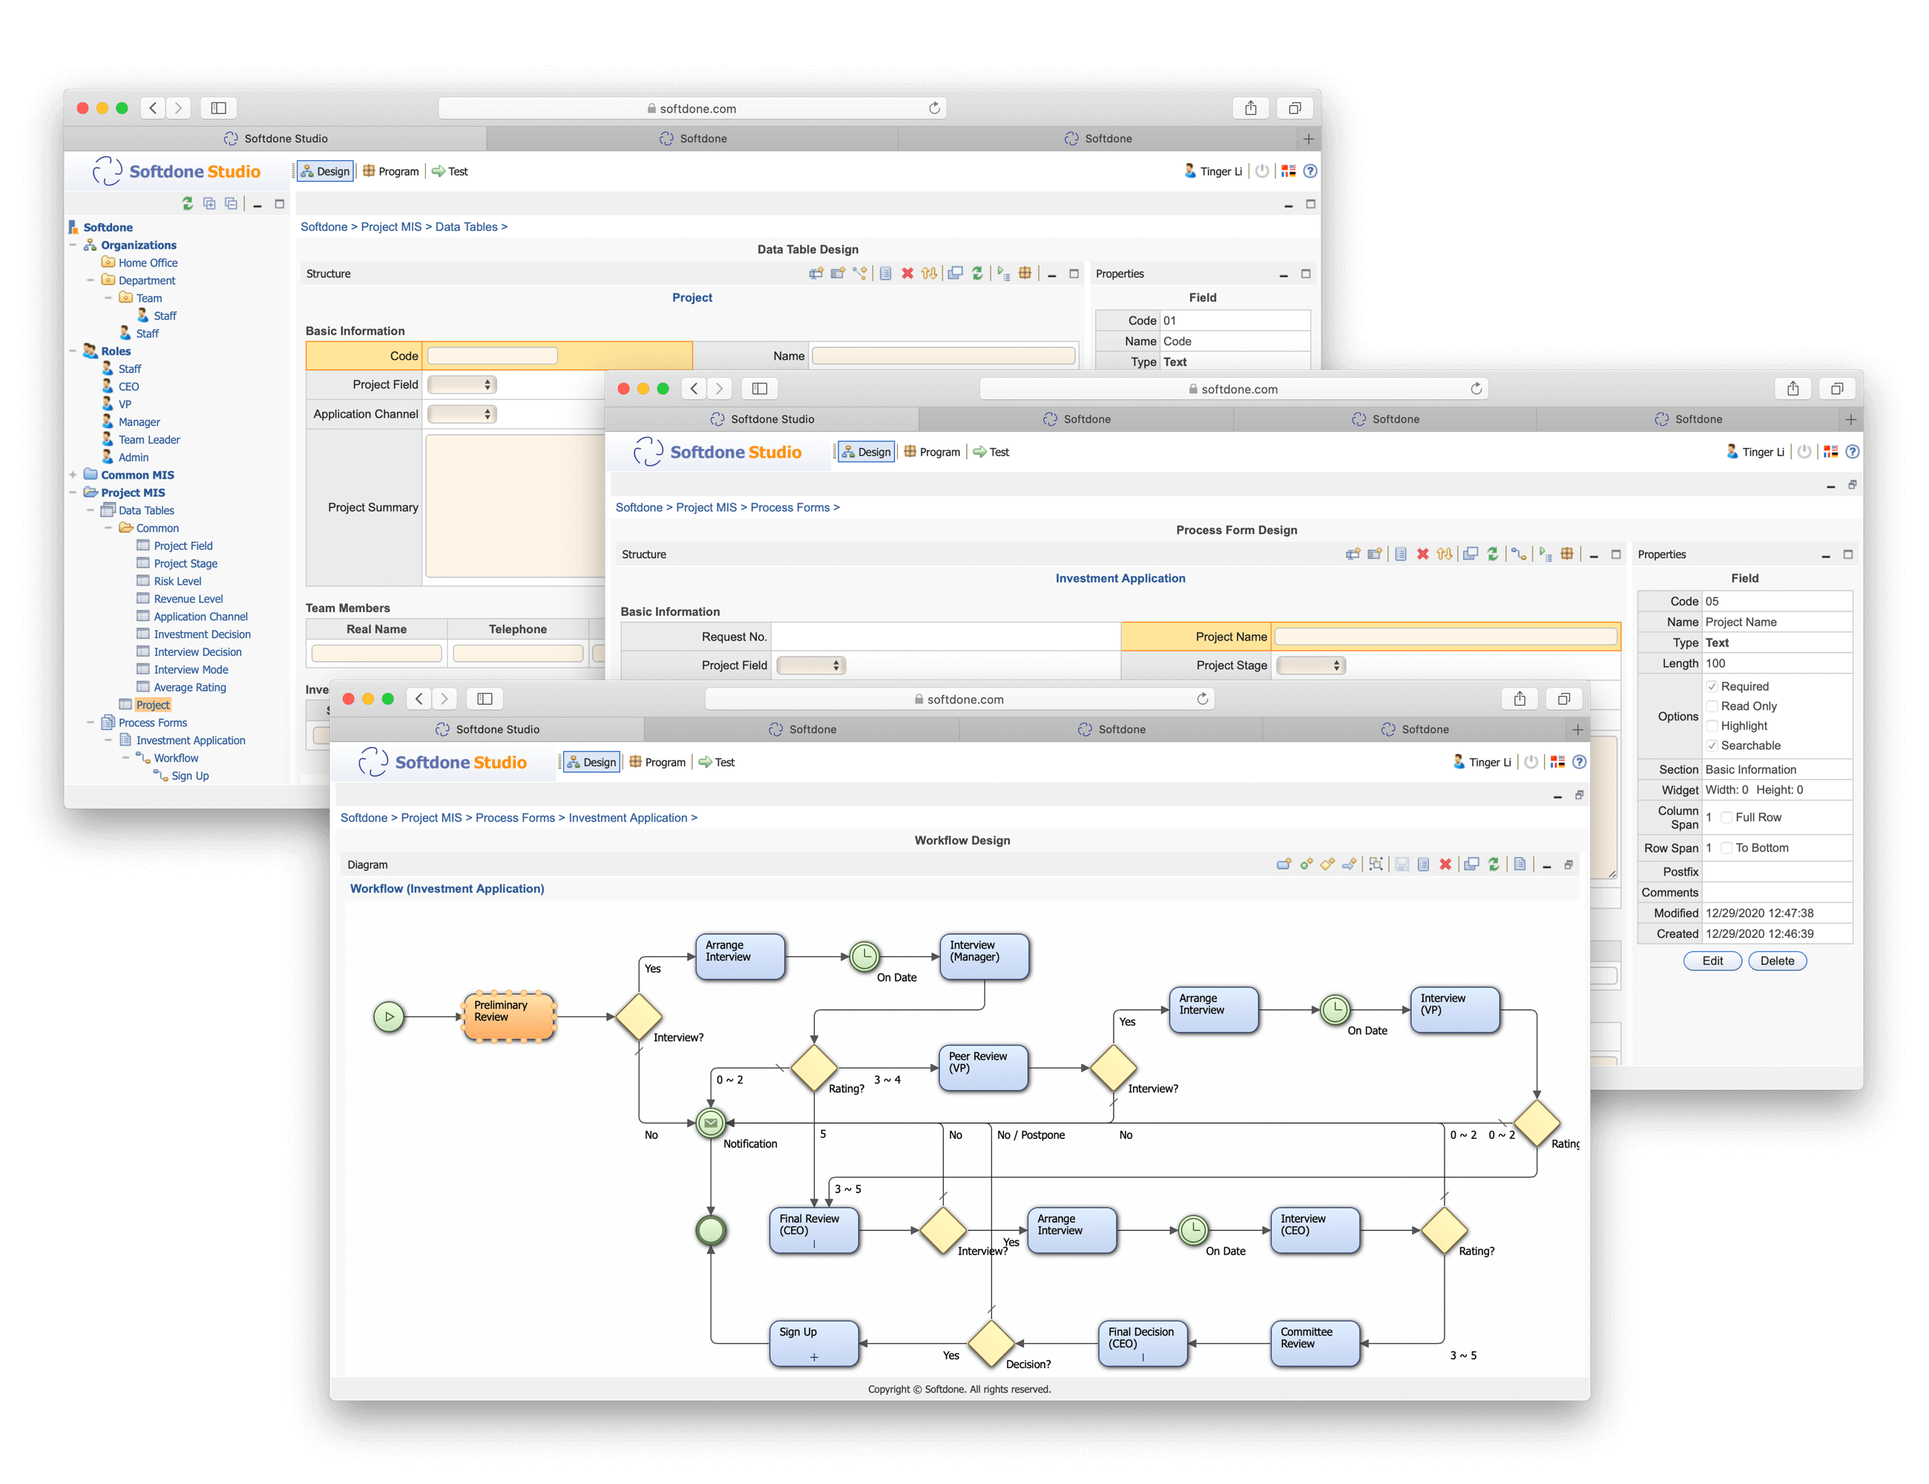The image size is (1929, 1484).
Task: Click red delete X in Data Table toolbar
Action: pyautogui.click(x=907, y=274)
